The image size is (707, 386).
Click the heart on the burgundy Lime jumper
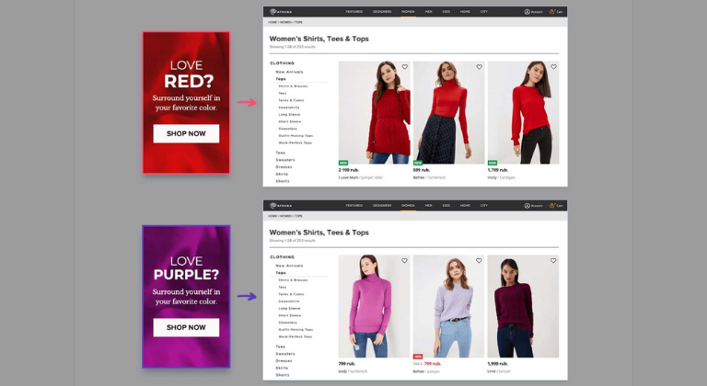[x=553, y=261]
